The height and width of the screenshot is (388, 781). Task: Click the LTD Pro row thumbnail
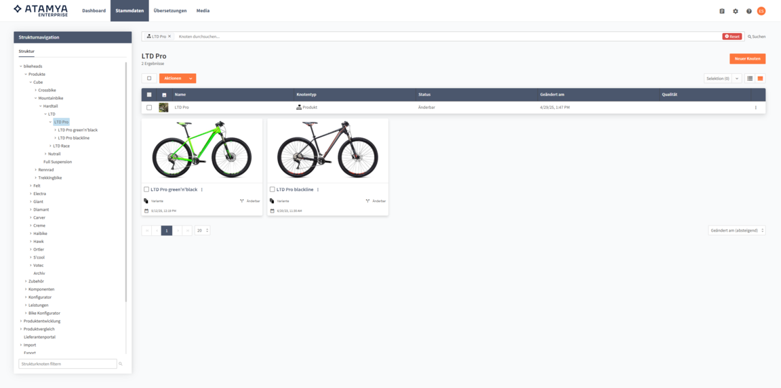pos(163,108)
